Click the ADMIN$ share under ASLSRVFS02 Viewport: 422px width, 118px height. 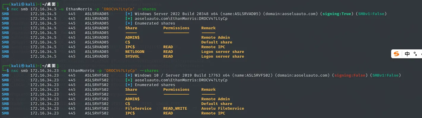click(x=132, y=99)
